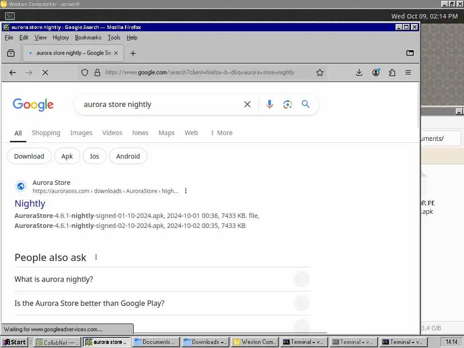
Task: Click inside the Google search input field
Action: pyautogui.click(x=160, y=105)
